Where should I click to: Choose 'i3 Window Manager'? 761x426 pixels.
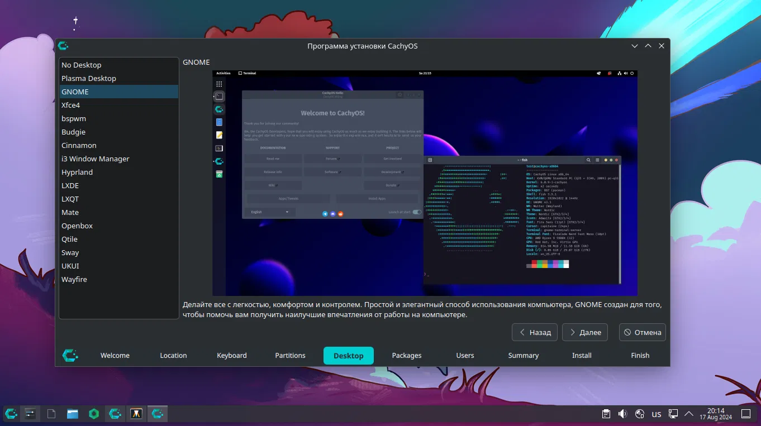click(x=119, y=159)
